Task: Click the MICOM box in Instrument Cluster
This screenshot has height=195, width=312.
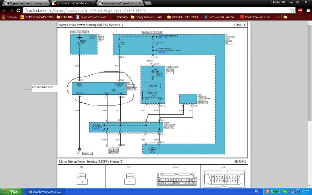Action: (152, 86)
